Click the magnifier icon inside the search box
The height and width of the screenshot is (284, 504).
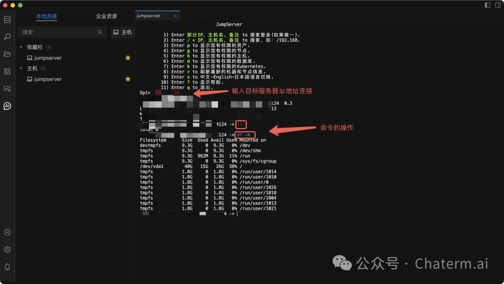click(99, 32)
